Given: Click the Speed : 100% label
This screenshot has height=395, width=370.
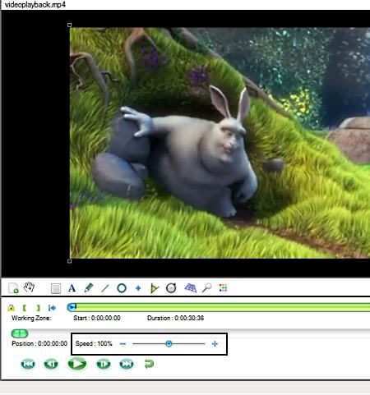Looking at the screenshot, I should pyautogui.click(x=94, y=343).
